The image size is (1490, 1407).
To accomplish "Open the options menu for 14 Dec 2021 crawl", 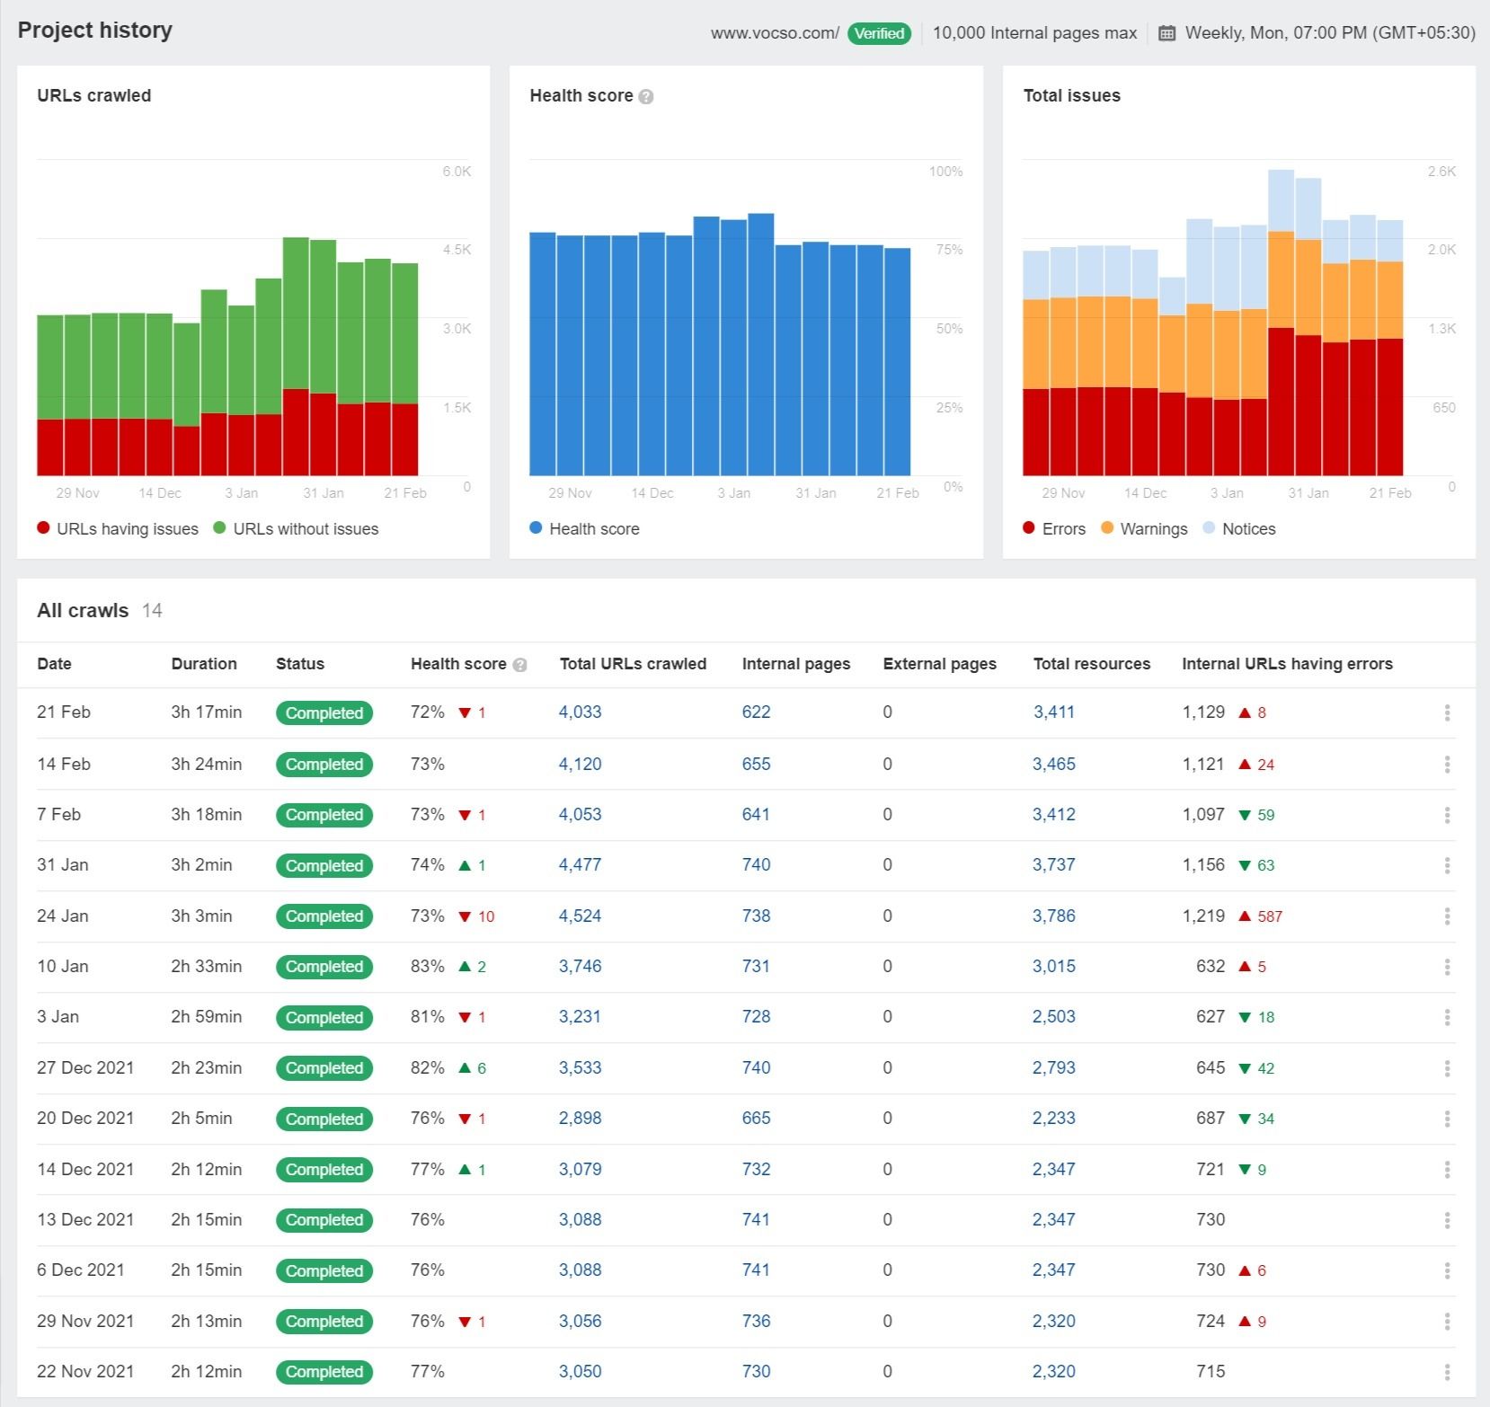I will [1446, 1169].
